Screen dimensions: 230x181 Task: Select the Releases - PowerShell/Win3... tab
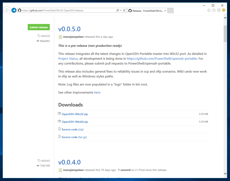(147, 11)
